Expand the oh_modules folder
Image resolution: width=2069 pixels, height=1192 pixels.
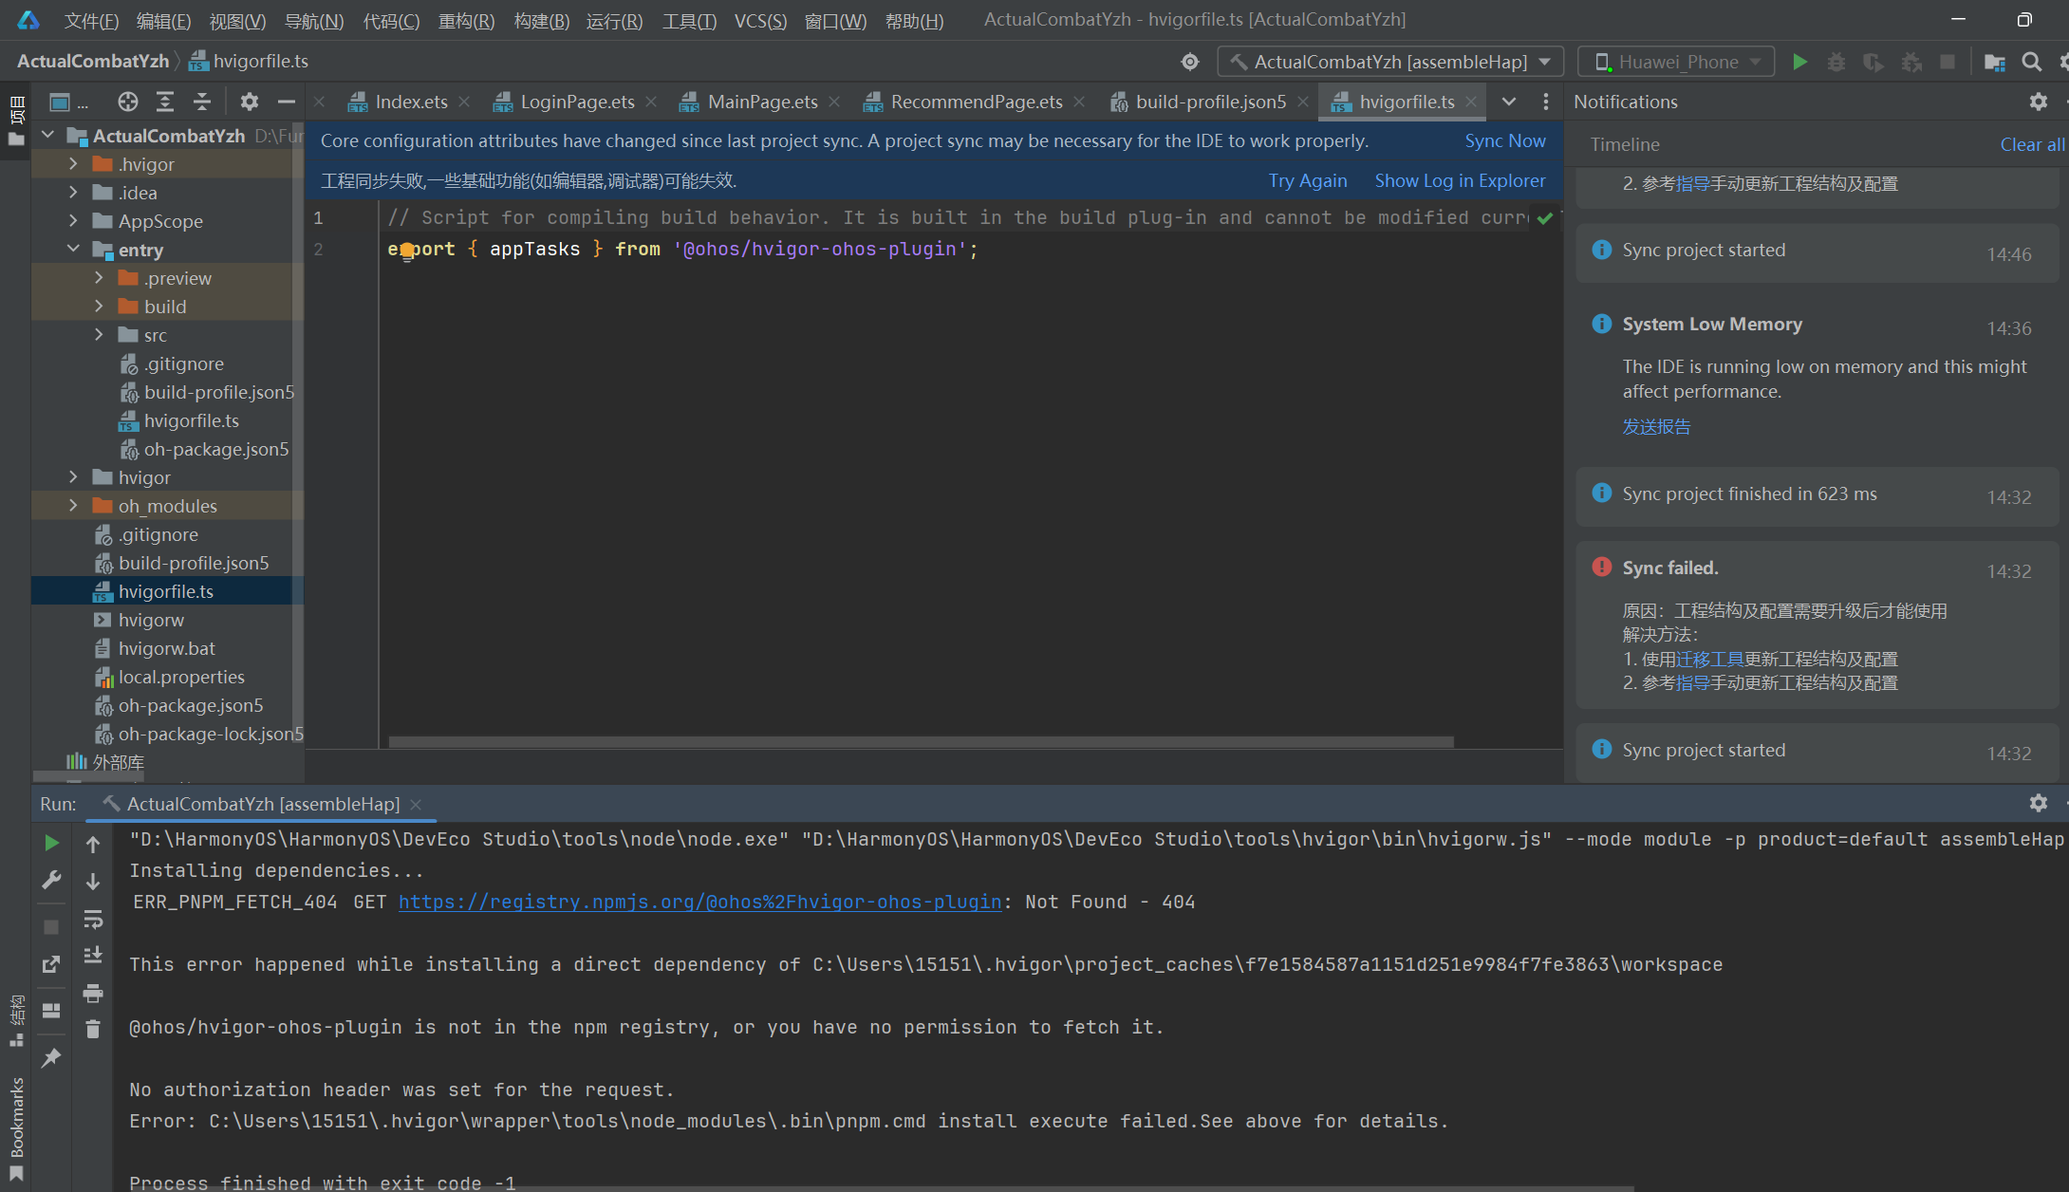[x=73, y=506]
